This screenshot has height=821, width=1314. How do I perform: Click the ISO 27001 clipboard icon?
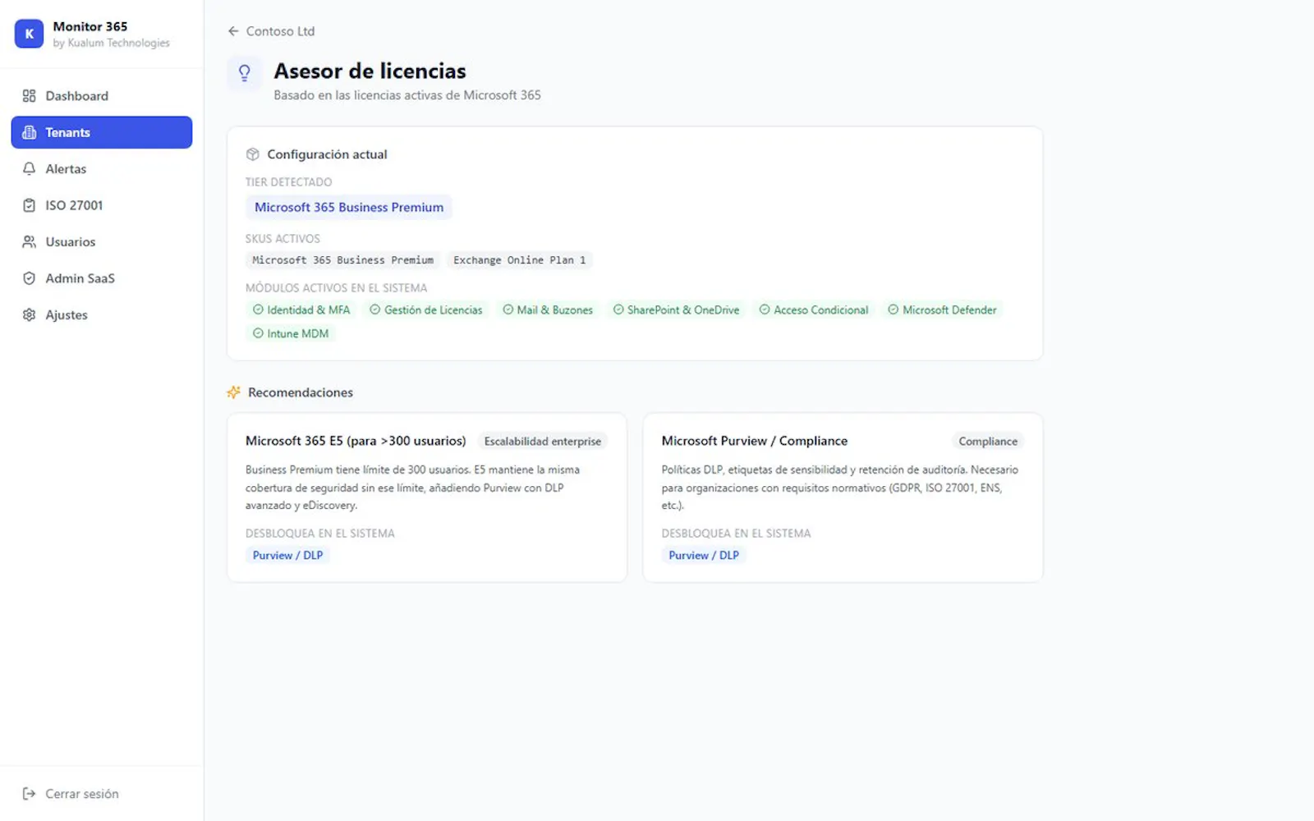(x=30, y=205)
